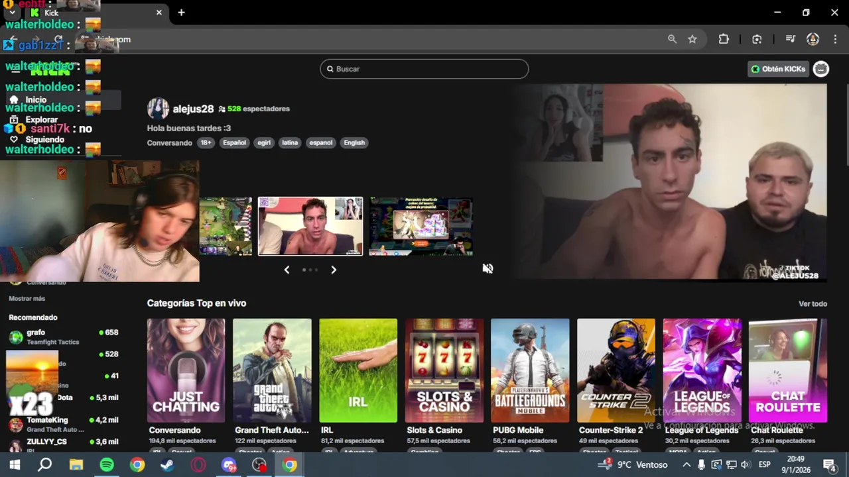Screen dimensions: 849x477
Task: Open Windows taskbar search
Action: [x=44, y=465]
